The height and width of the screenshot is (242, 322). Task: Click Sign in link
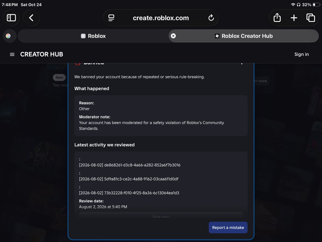point(302,54)
